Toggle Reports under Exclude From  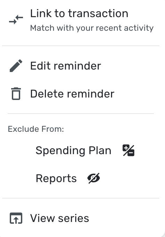(68, 178)
